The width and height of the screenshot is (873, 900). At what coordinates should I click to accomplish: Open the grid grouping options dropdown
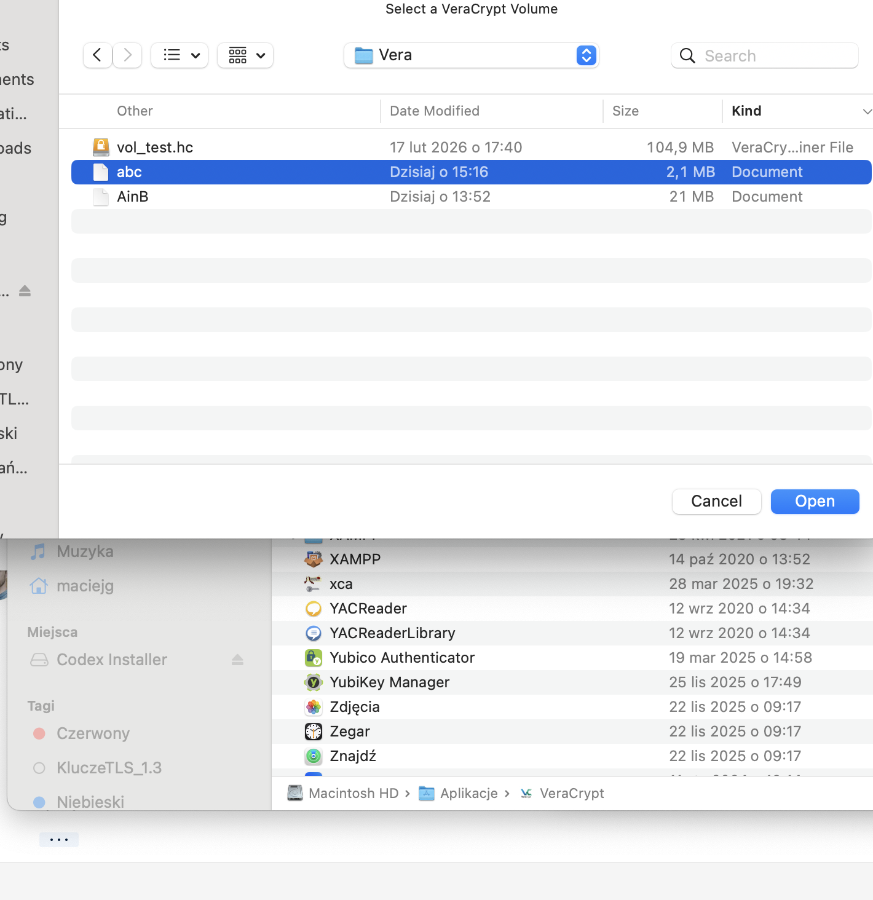[245, 55]
